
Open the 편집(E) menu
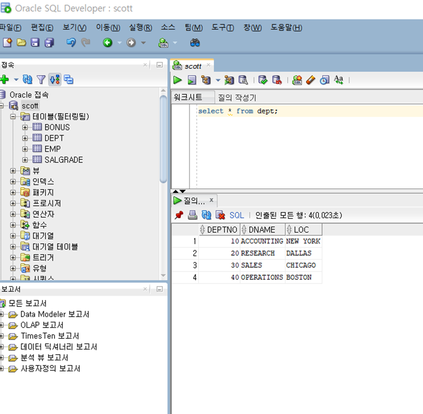(42, 27)
